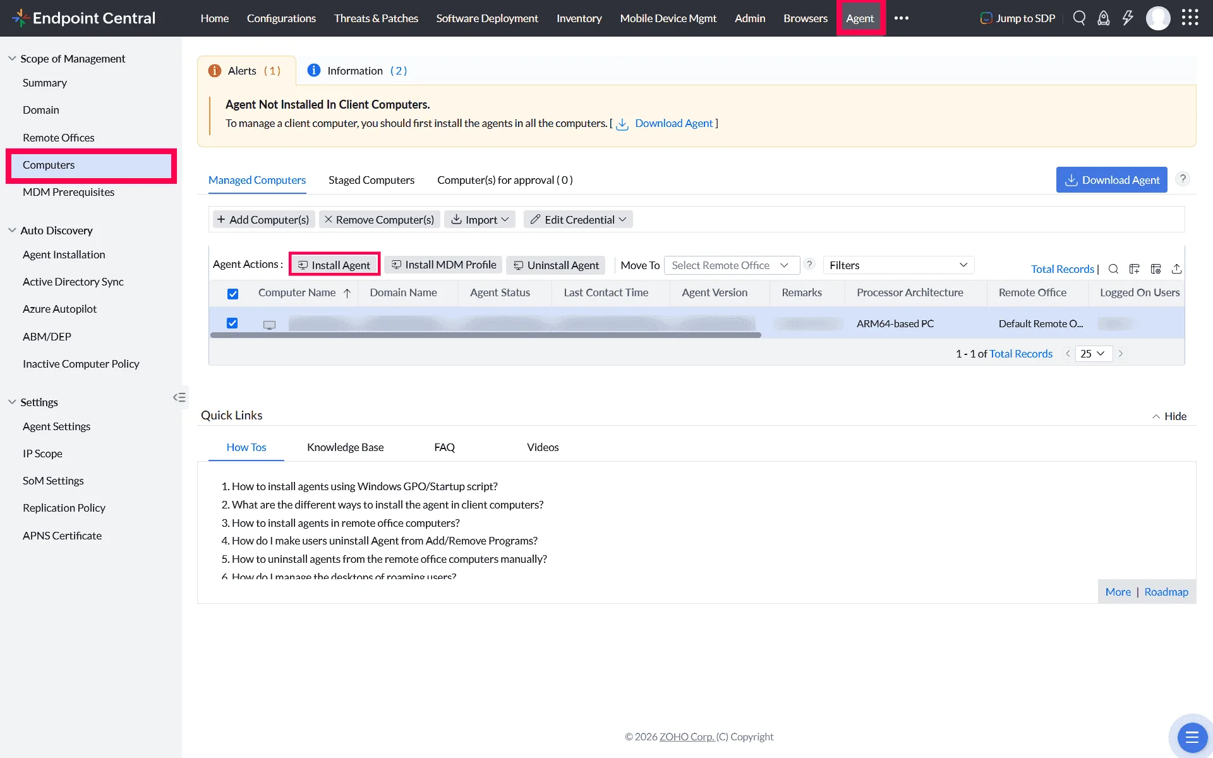Hide the Quick Links section

coord(1169,416)
